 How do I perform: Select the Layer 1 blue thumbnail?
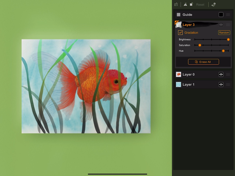pos(178,84)
